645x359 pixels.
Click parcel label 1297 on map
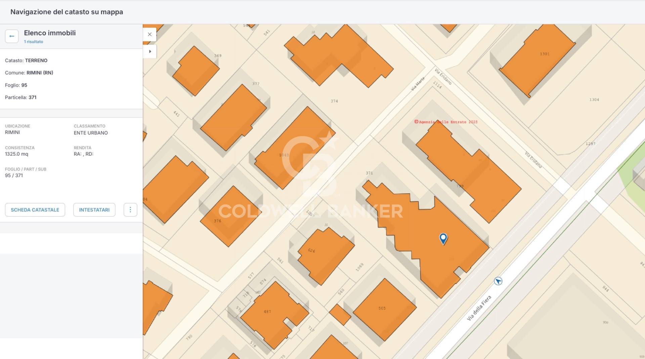[x=590, y=144]
